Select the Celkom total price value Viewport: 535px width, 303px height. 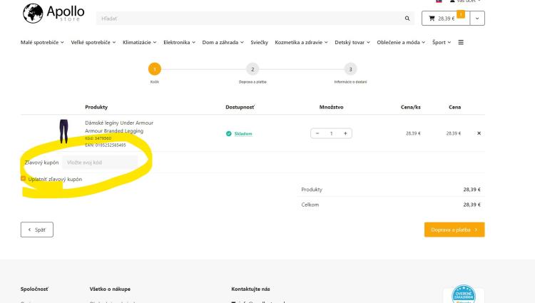(472, 205)
